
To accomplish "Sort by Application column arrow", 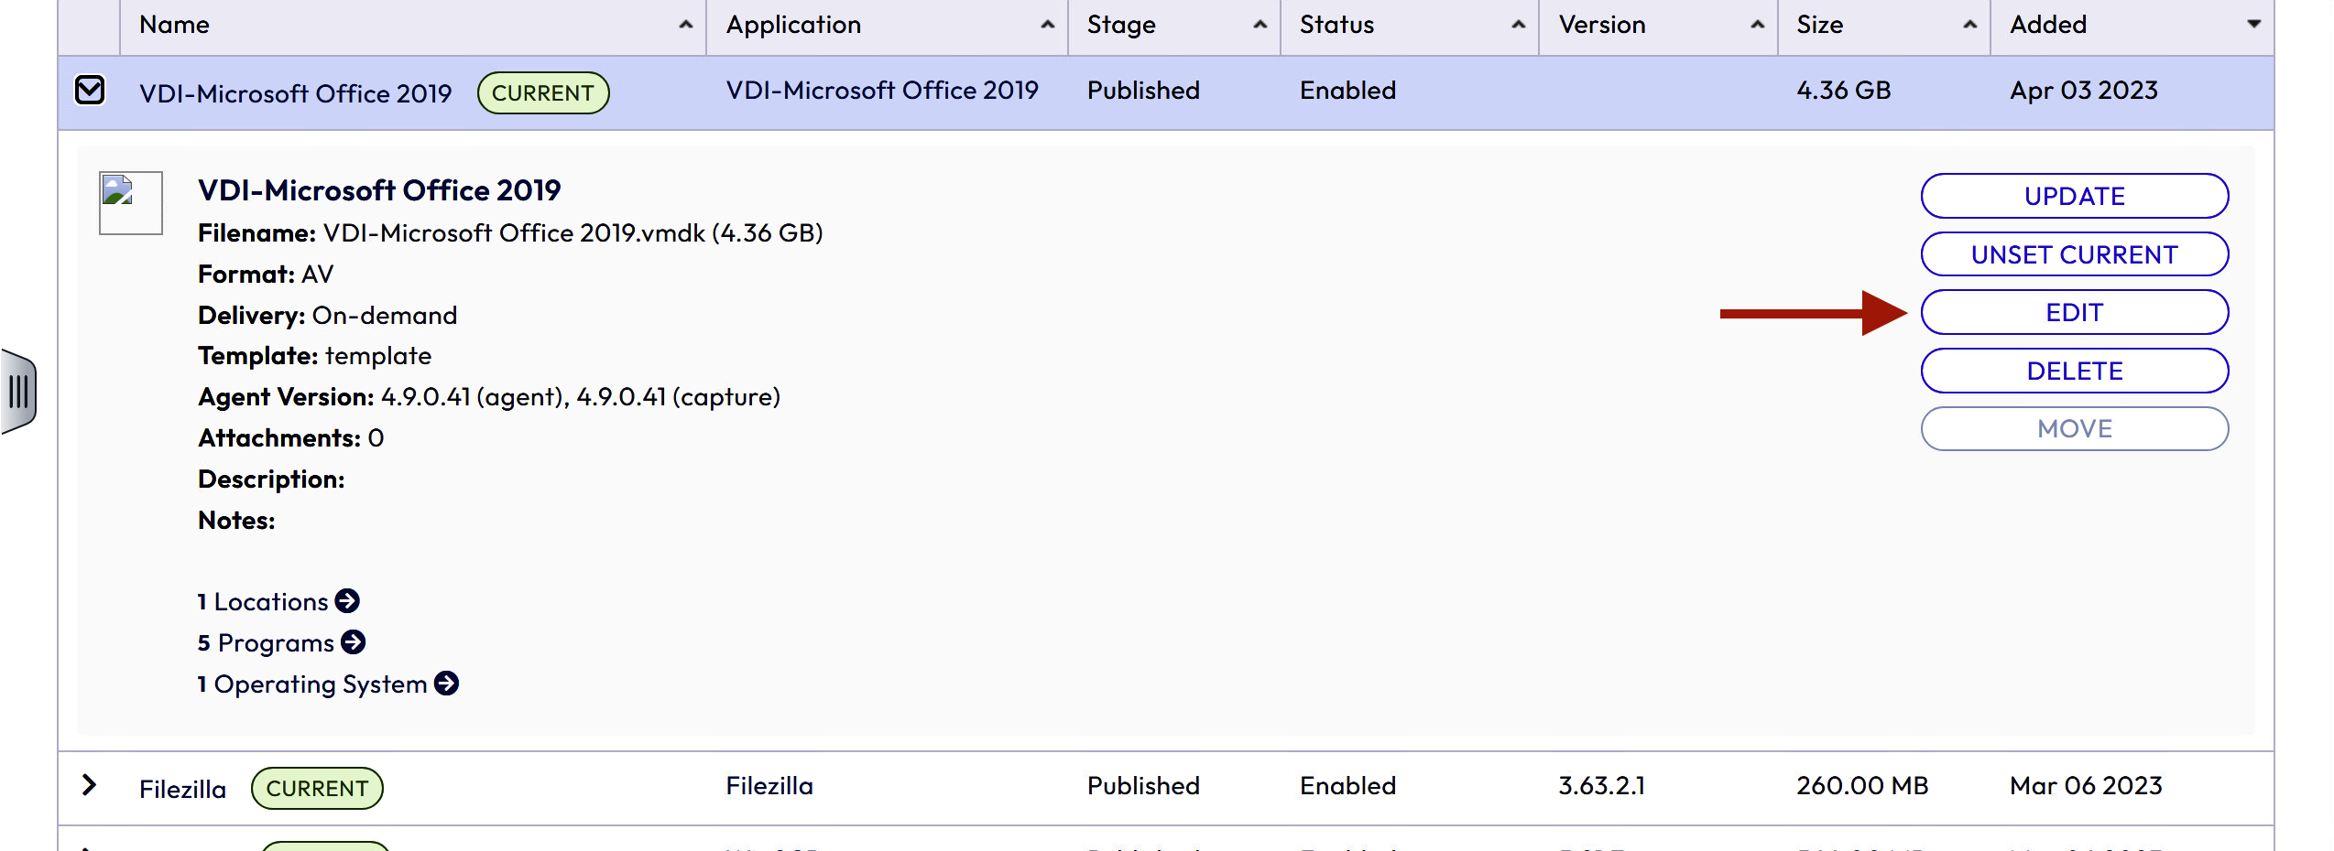I will pos(1047,26).
